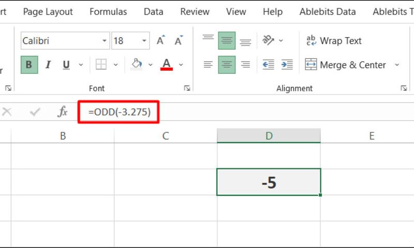Open Alignment settings dialog launcher
The width and height of the screenshot is (414, 248).
pos(404,88)
